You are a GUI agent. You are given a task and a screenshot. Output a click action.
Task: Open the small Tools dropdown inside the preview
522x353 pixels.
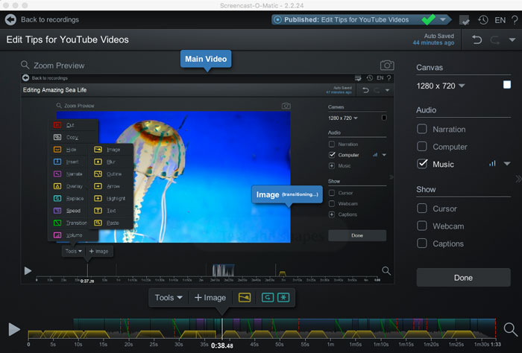tap(73, 251)
